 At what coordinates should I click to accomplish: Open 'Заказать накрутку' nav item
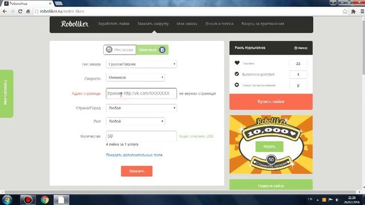pos(153,24)
